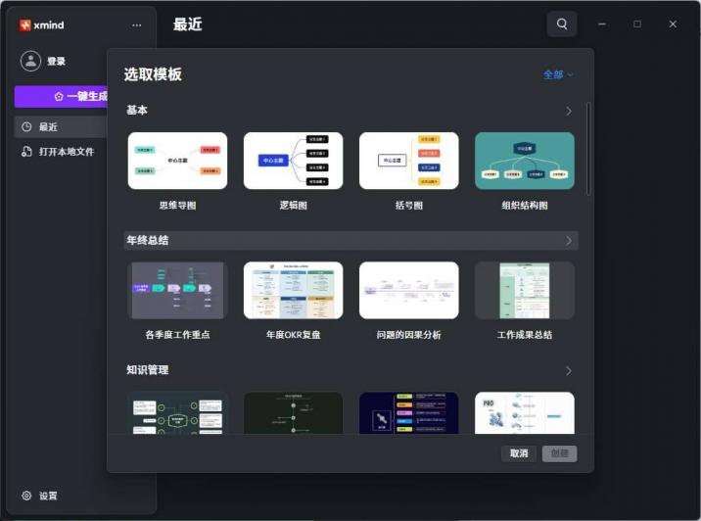701x521 pixels.
Task: Click the 逻辑图 label text
Action: (x=294, y=206)
